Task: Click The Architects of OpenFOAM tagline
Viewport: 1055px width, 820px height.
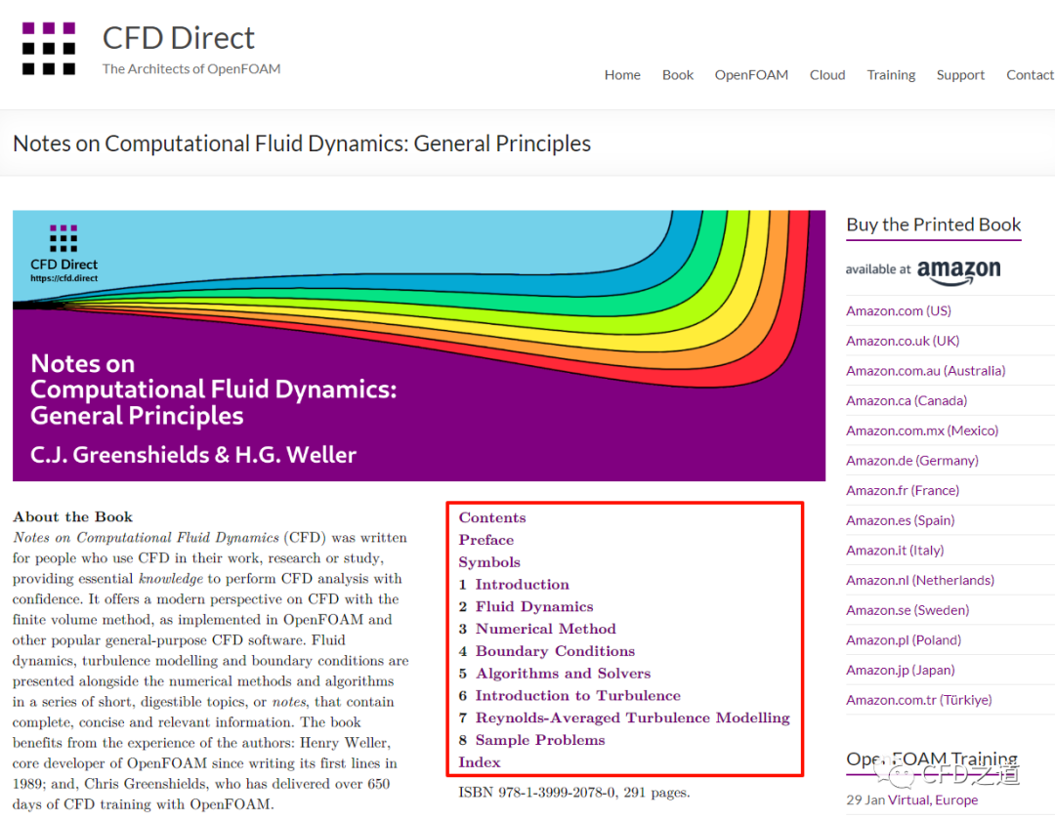Action: [x=191, y=68]
